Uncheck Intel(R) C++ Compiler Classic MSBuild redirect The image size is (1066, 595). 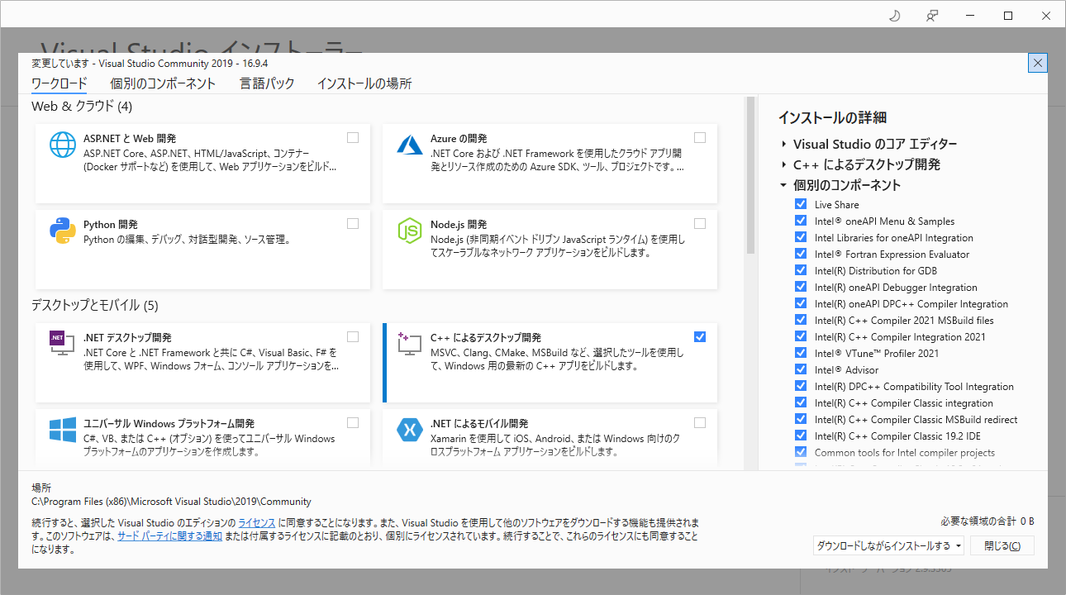coord(800,419)
